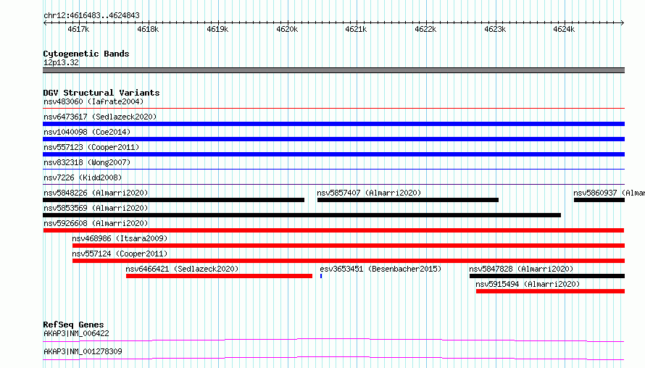The width and height of the screenshot is (645, 368).
Task: Click the nsv5857407 (Almarri2020) label
Action: (x=369, y=193)
